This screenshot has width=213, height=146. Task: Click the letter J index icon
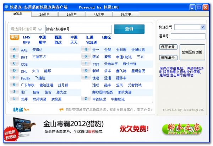pyautogui.click(x=14, y=92)
